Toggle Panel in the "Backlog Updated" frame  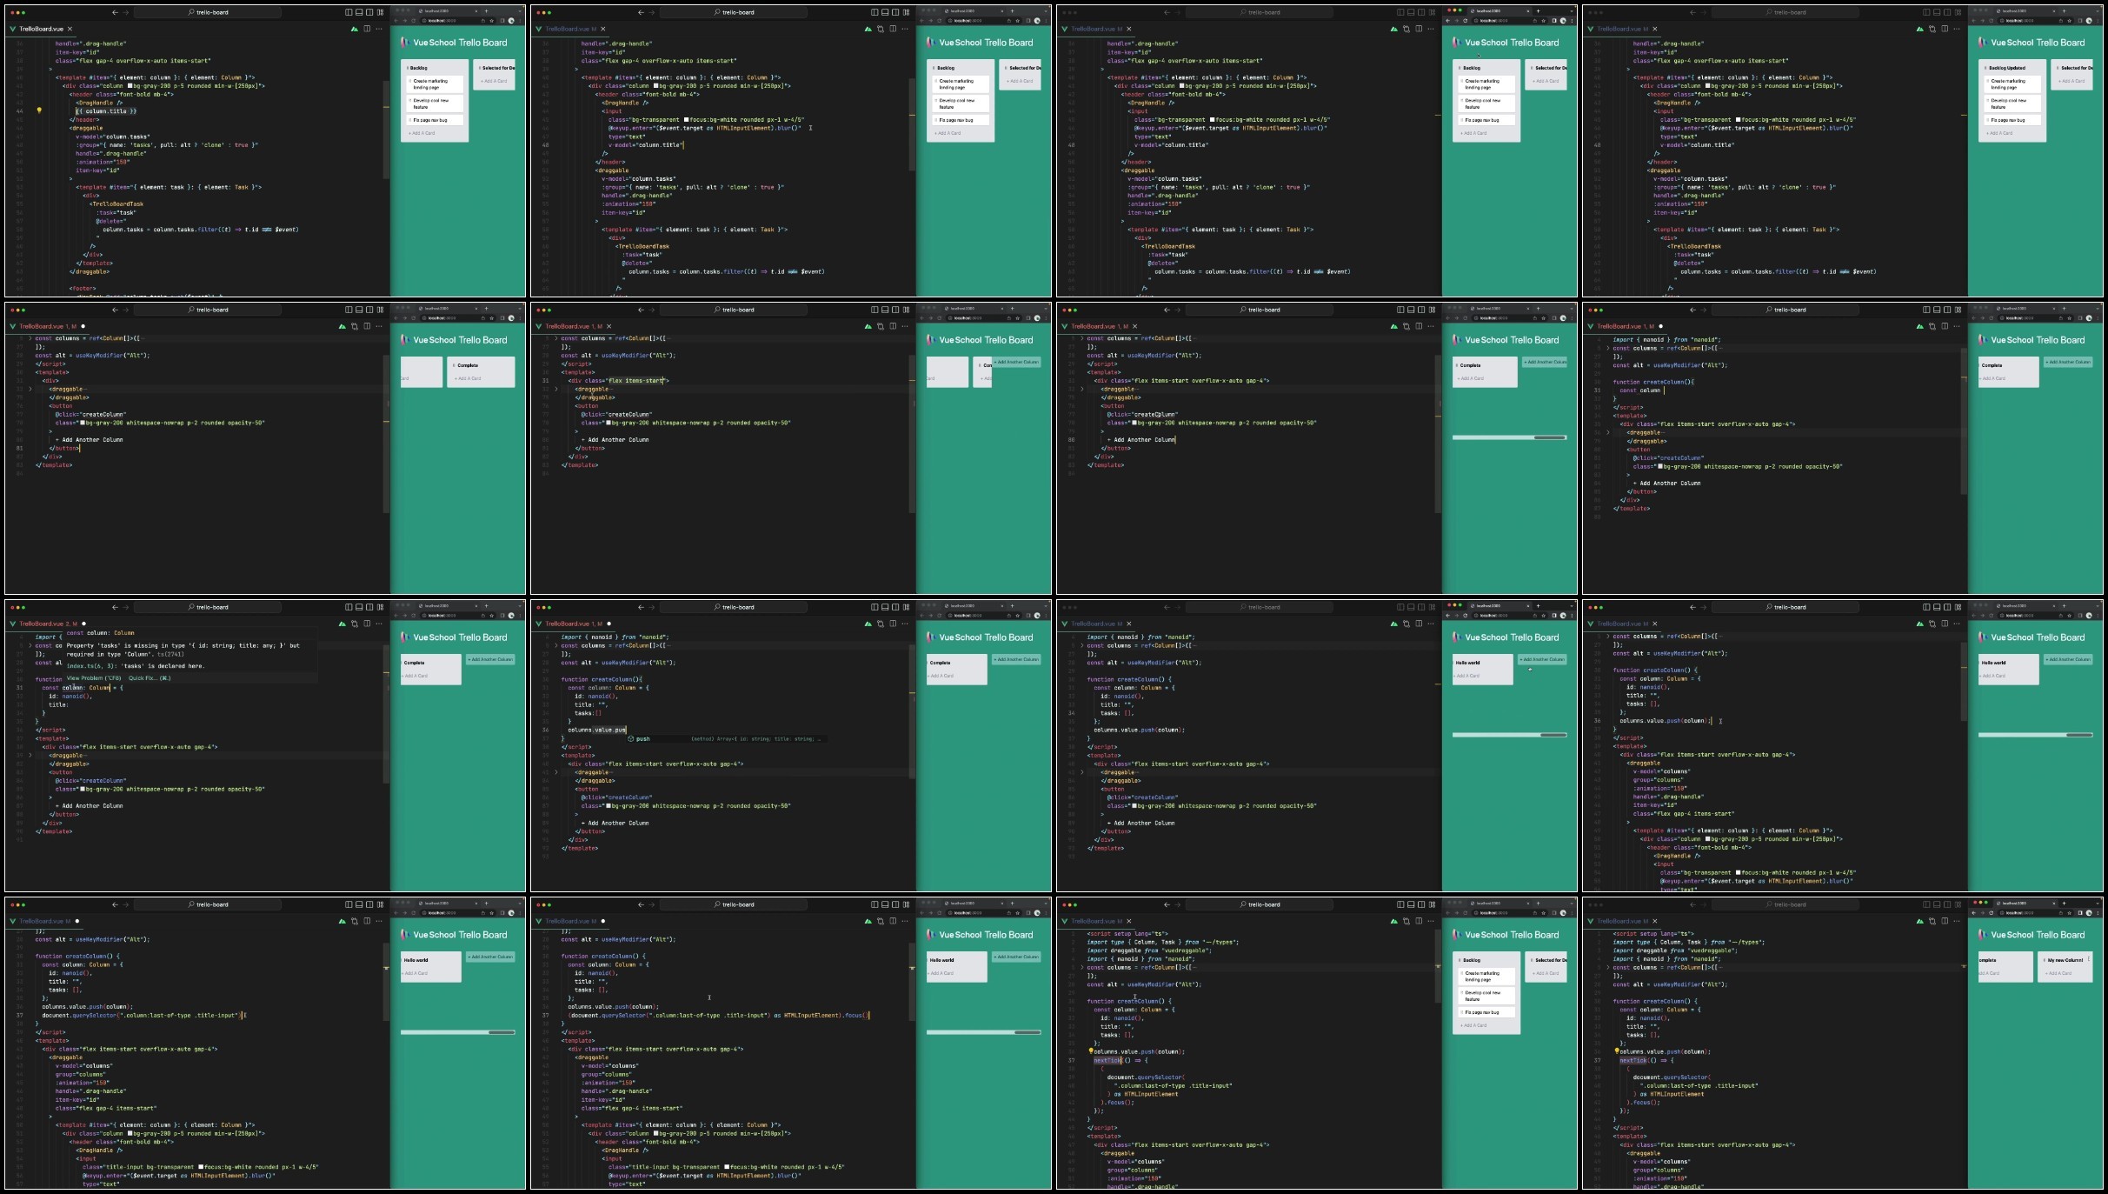point(1937,12)
